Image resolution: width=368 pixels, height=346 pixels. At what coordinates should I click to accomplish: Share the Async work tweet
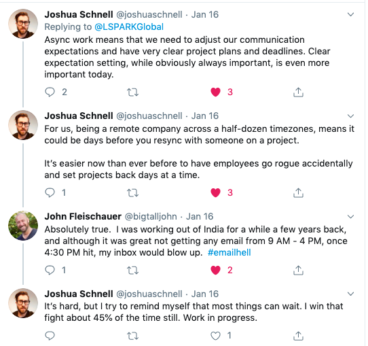(x=298, y=92)
